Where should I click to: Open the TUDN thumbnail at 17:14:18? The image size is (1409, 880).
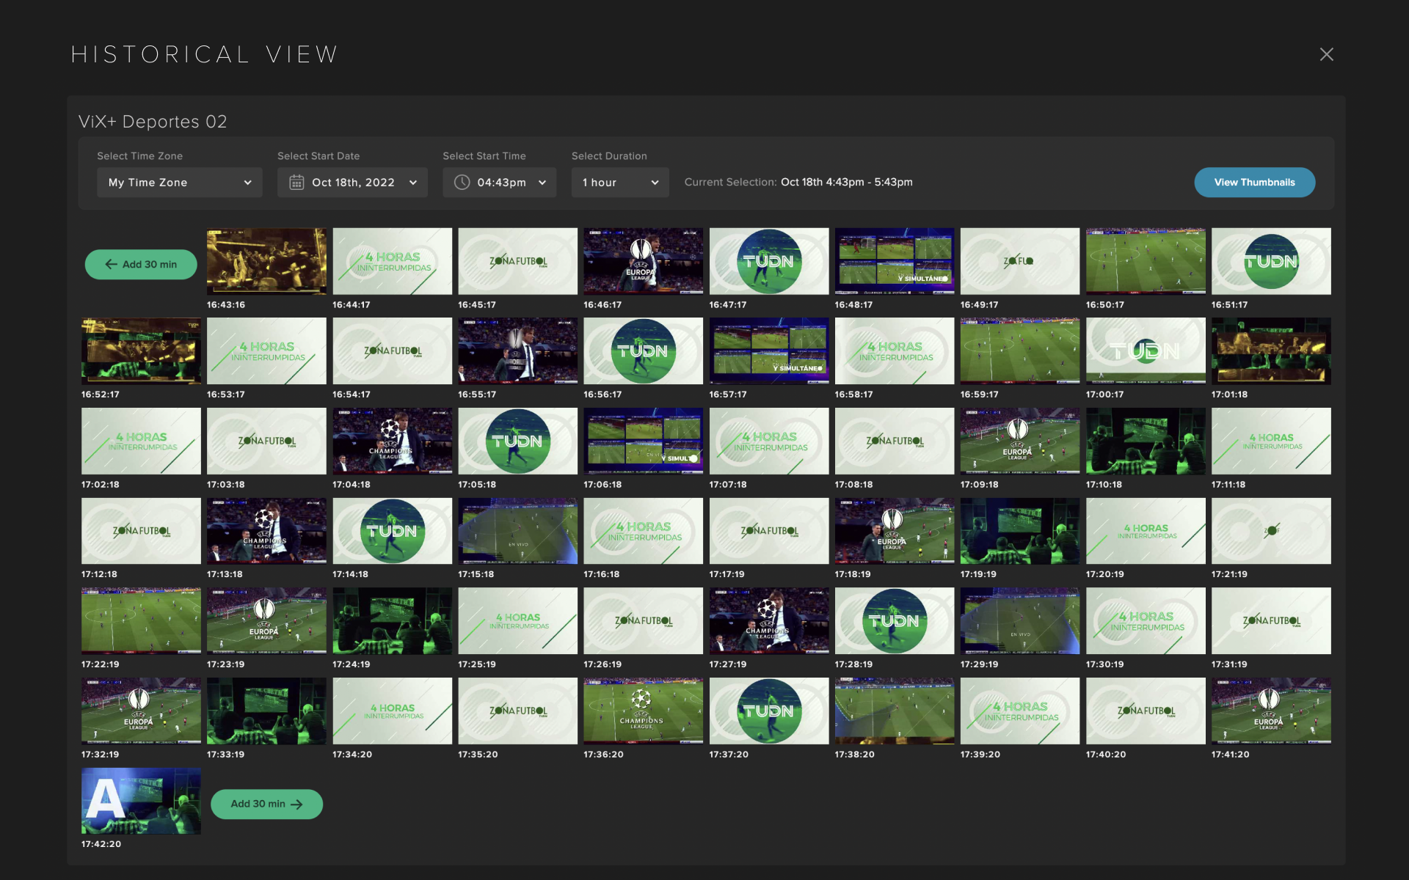coord(392,531)
